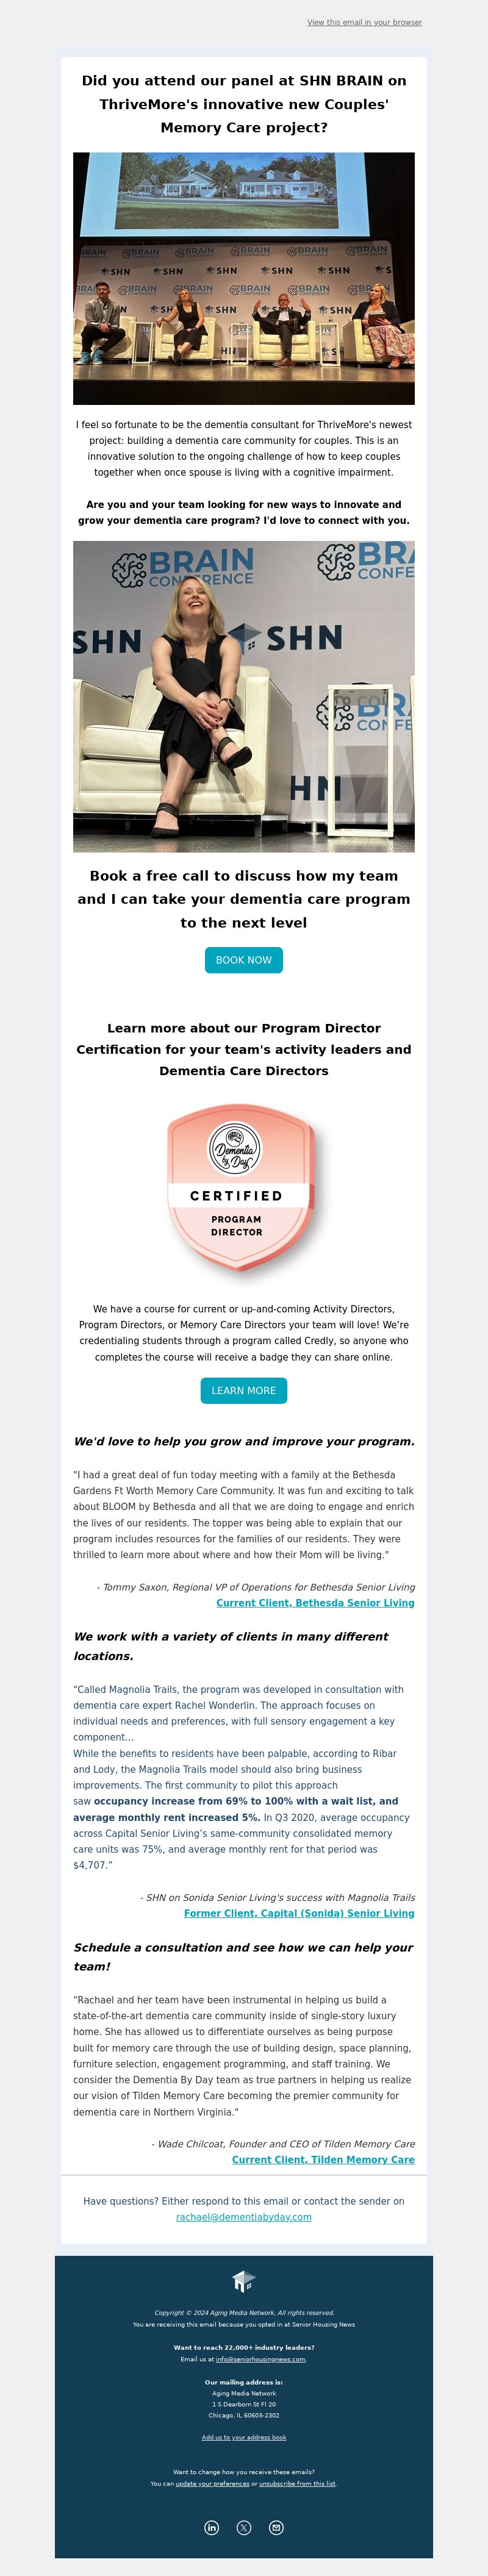This screenshot has height=2576, width=488.
Task: Click the Program Director Certification heading
Action: pyautogui.click(x=244, y=1049)
